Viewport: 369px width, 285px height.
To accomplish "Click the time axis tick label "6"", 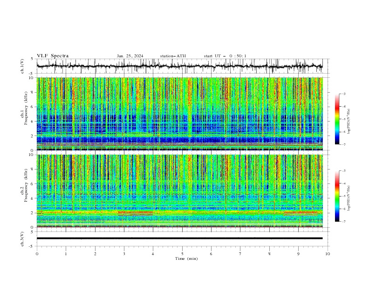I will [211, 254].
